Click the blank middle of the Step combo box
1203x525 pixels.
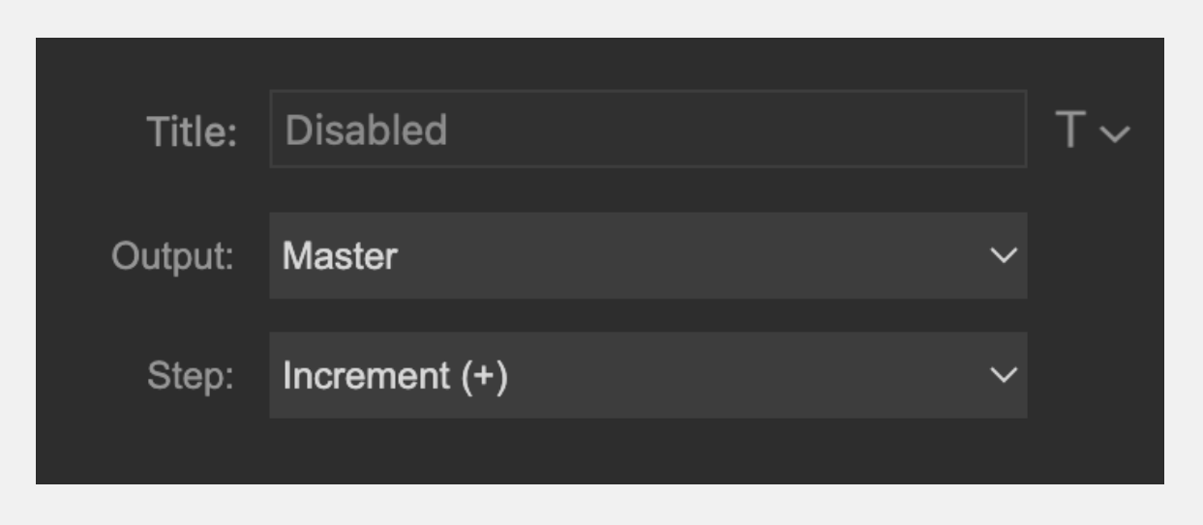(x=745, y=375)
